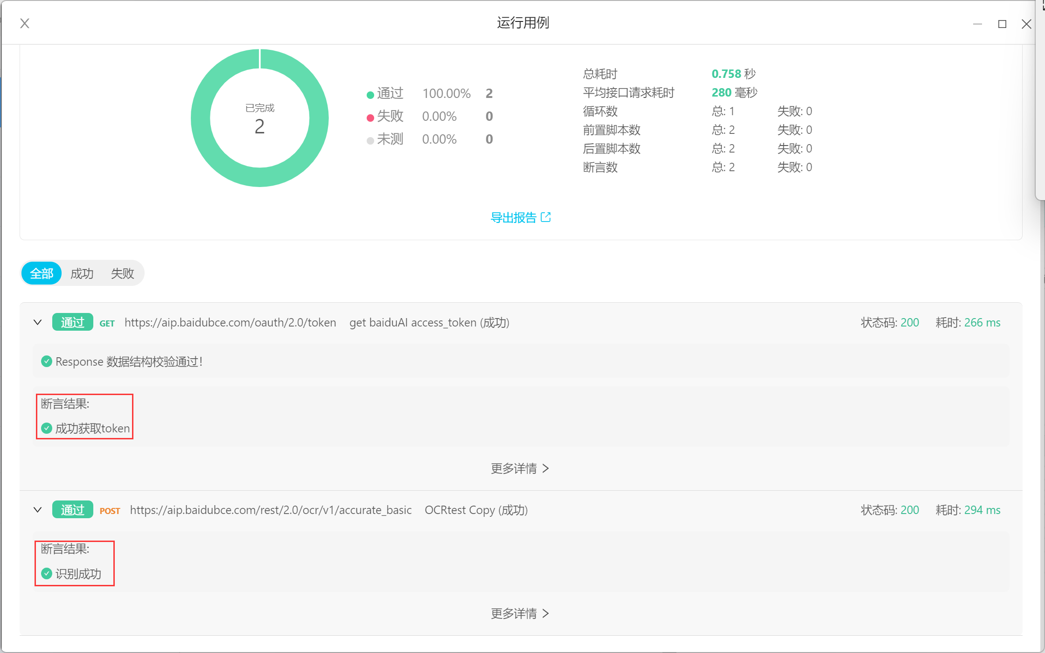The height and width of the screenshot is (653, 1045).
Task: Click the 通过 badge on POST request
Action: coord(72,510)
